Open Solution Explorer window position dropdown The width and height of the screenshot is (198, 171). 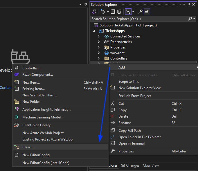[x=184, y=4]
